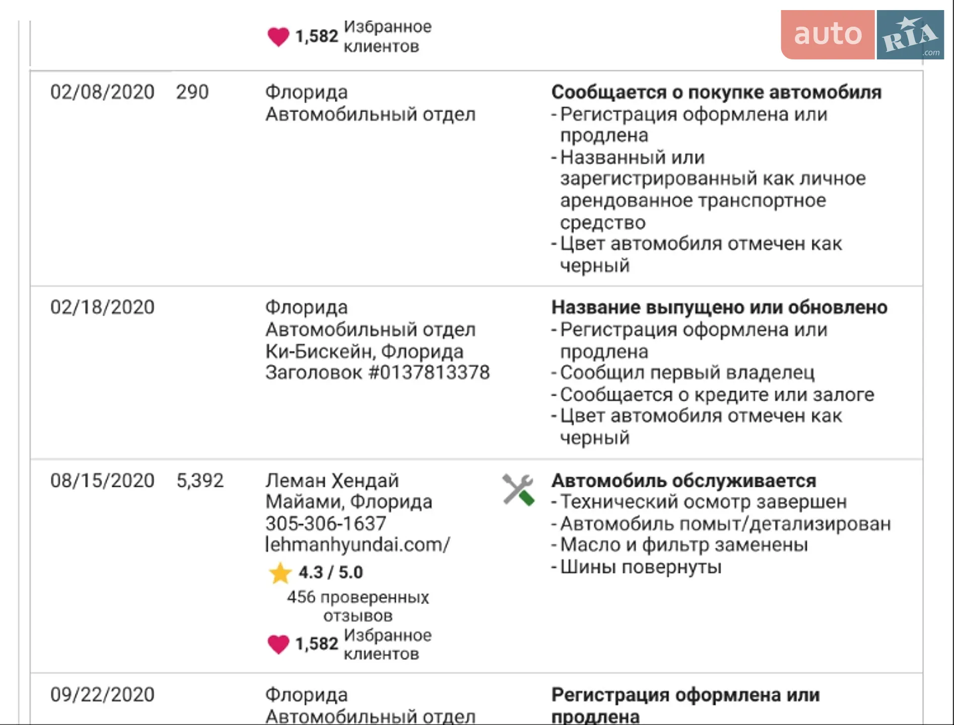This screenshot has width=954, height=725.
Task: Click heading Автомобиль обслуживается
Action: pyautogui.click(x=684, y=481)
